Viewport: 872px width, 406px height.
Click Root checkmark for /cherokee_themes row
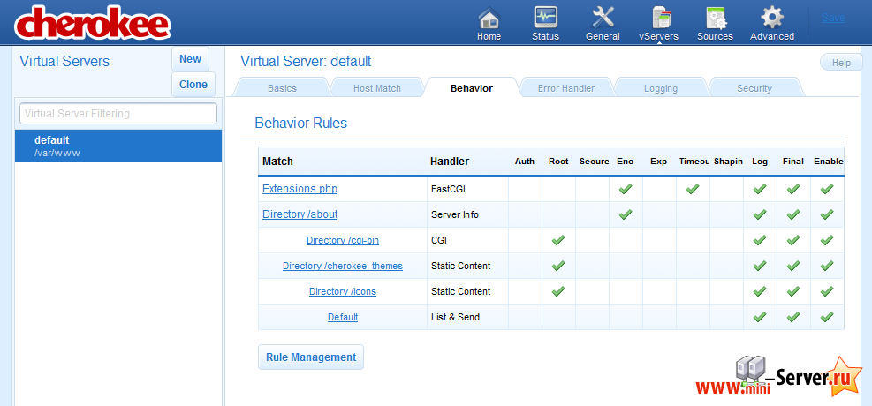tap(558, 266)
